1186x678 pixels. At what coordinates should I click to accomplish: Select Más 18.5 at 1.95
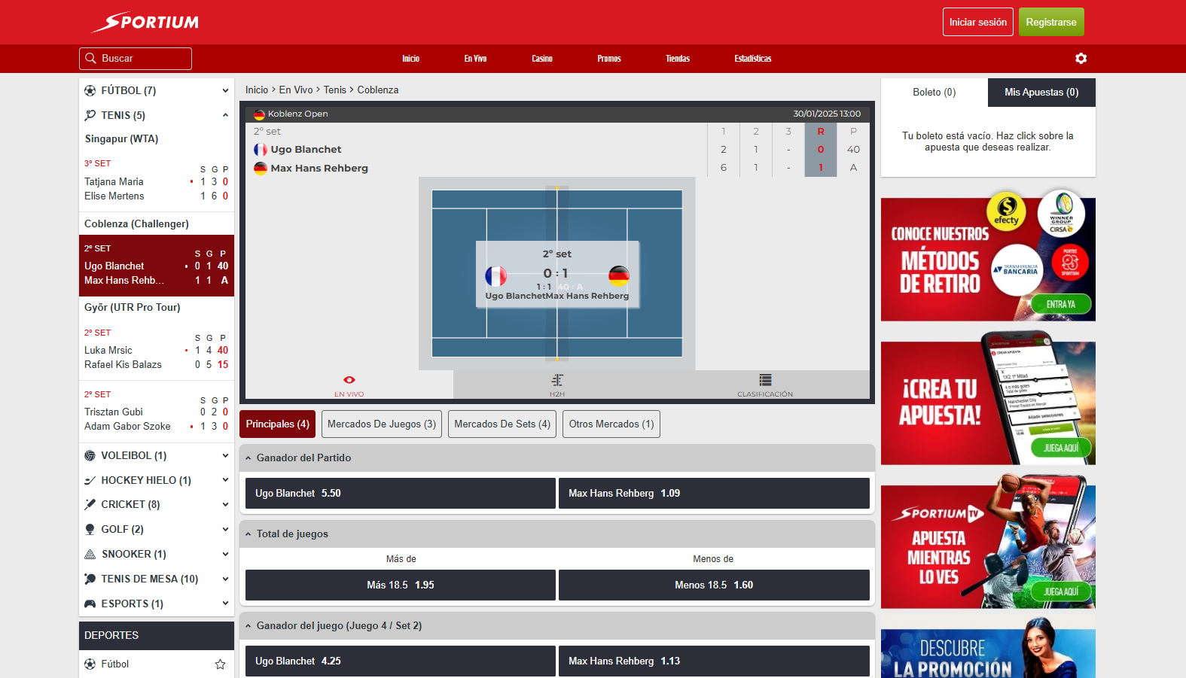point(401,585)
